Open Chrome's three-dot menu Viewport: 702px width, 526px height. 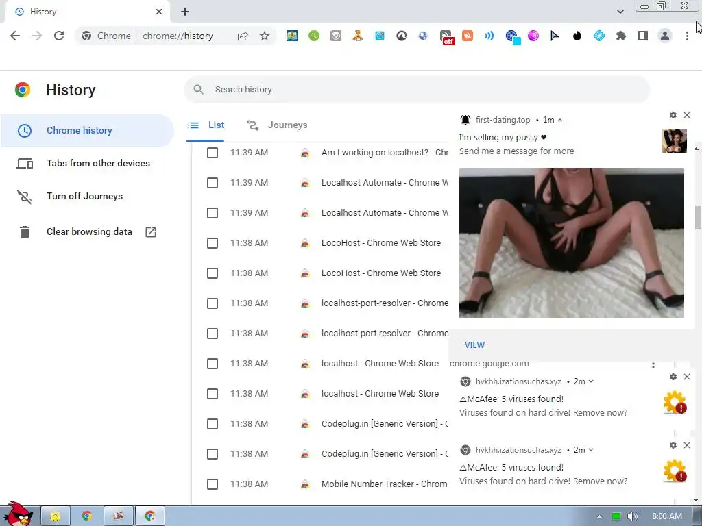pos(687,36)
